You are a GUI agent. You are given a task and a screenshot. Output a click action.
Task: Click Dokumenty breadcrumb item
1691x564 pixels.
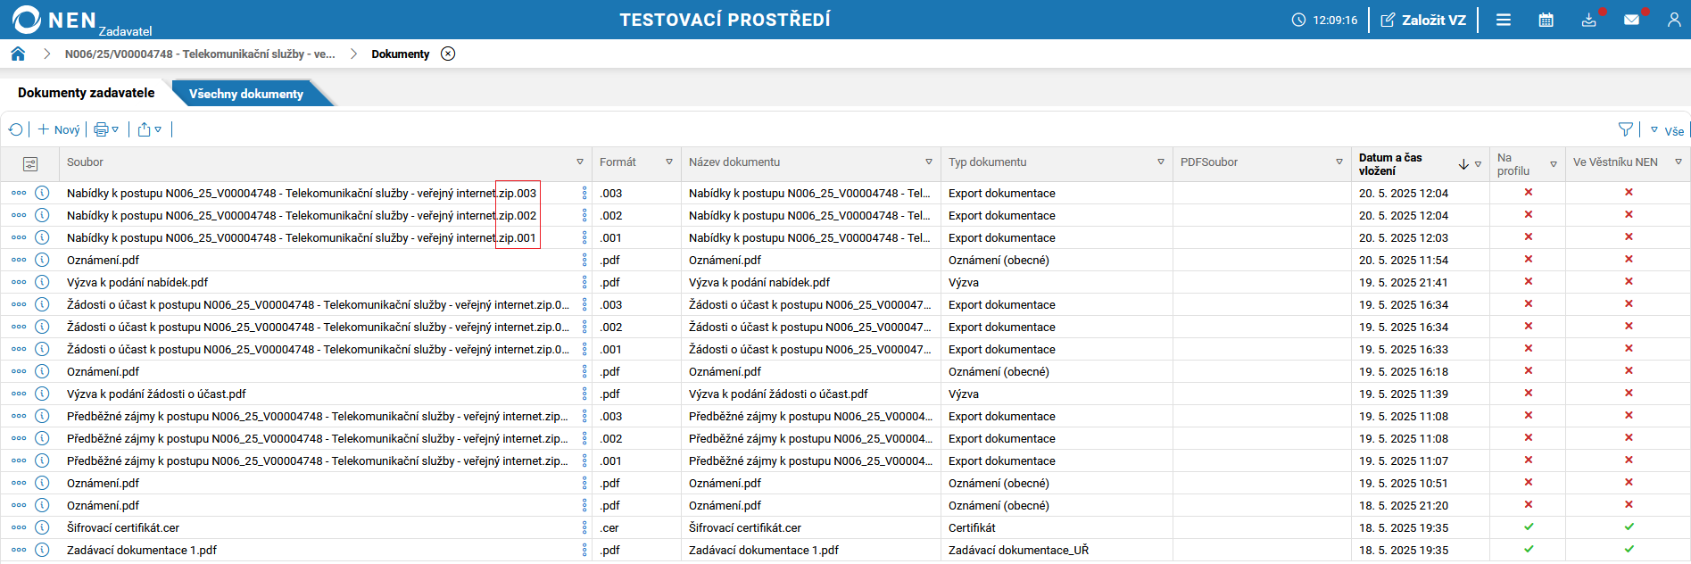pos(401,54)
